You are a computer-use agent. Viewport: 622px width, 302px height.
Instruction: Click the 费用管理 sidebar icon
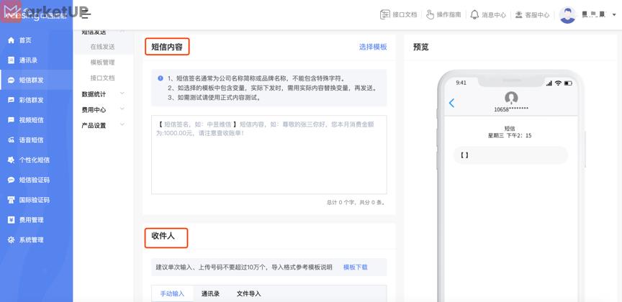click(11, 219)
